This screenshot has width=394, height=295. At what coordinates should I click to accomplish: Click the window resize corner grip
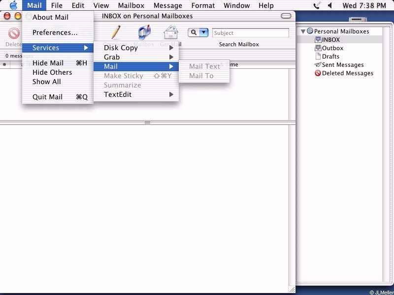coord(292,290)
